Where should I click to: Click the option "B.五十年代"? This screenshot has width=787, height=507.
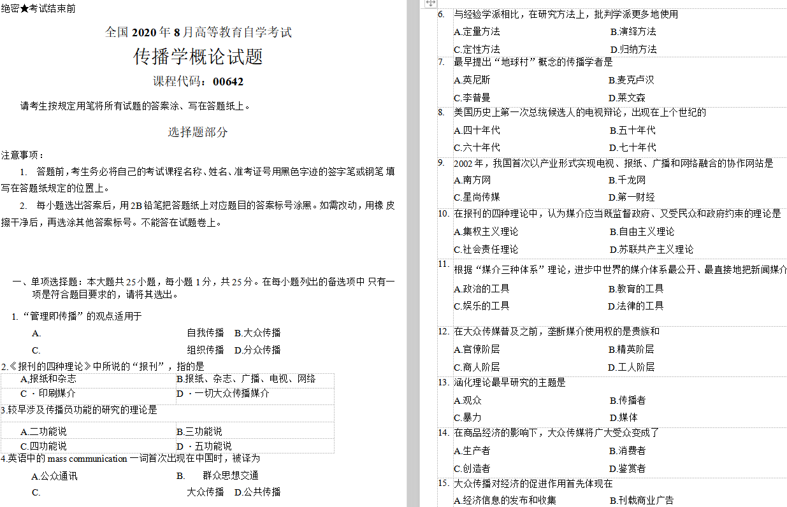(x=633, y=131)
